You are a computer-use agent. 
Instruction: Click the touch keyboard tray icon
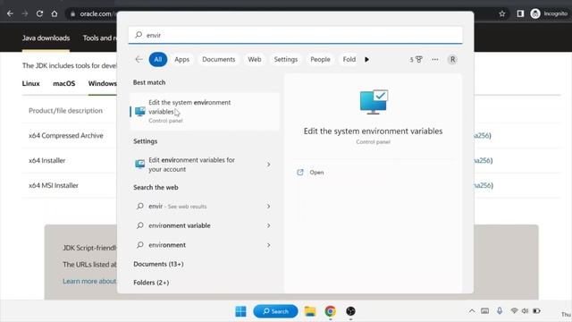pos(484,311)
